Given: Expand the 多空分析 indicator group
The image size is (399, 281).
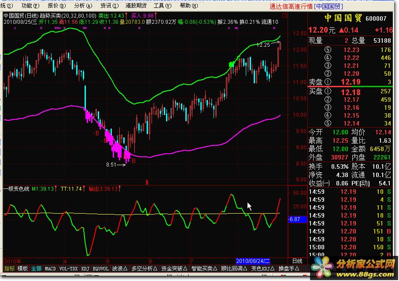Looking at the screenshot, I should 144,269.
